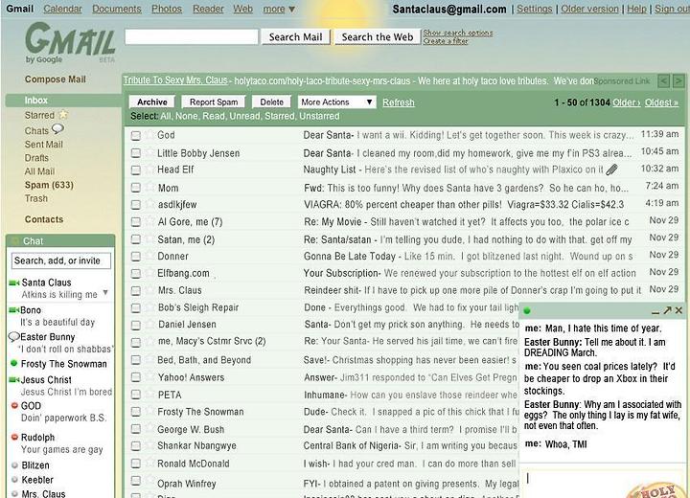Image resolution: width=690 pixels, height=498 pixels.
Task: Open Santa Claus status message dropdown
Action: pyautogui.click(x=105, y=292)
